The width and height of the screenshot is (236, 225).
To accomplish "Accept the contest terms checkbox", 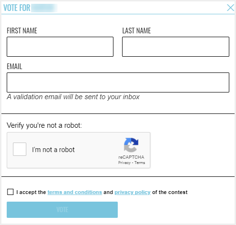I will click(x=11, y=192).
